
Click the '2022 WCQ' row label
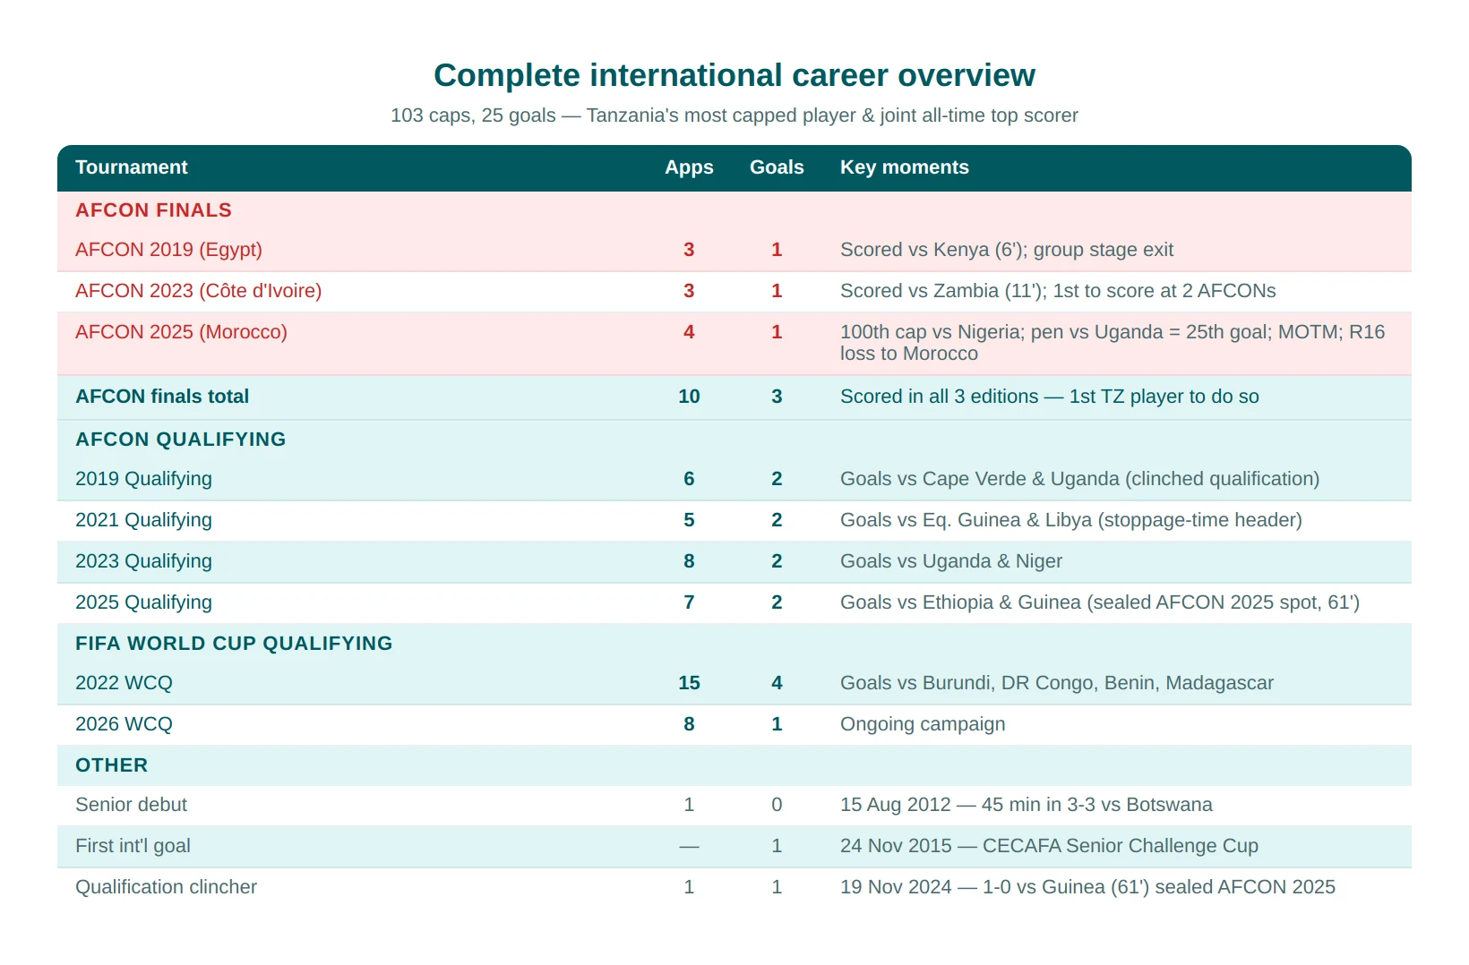tap(124, 683)
